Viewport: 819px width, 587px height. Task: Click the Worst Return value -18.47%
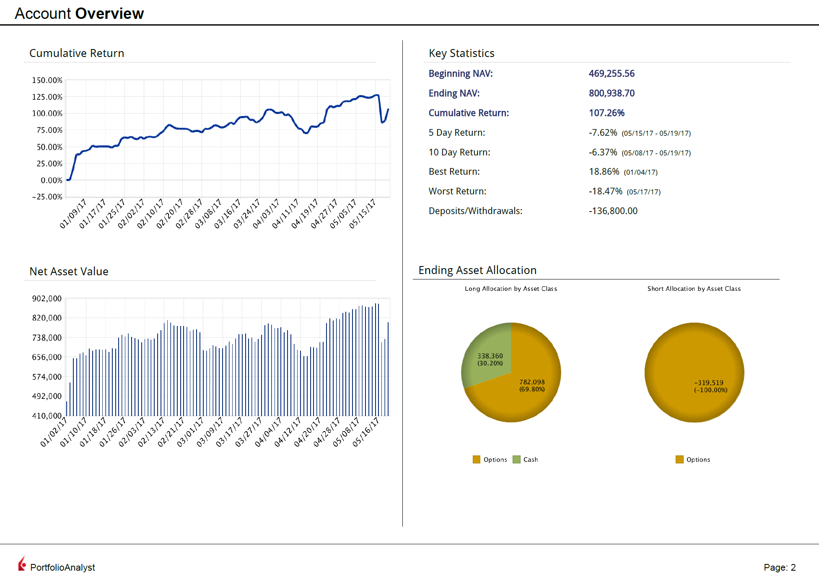point(605,191)
